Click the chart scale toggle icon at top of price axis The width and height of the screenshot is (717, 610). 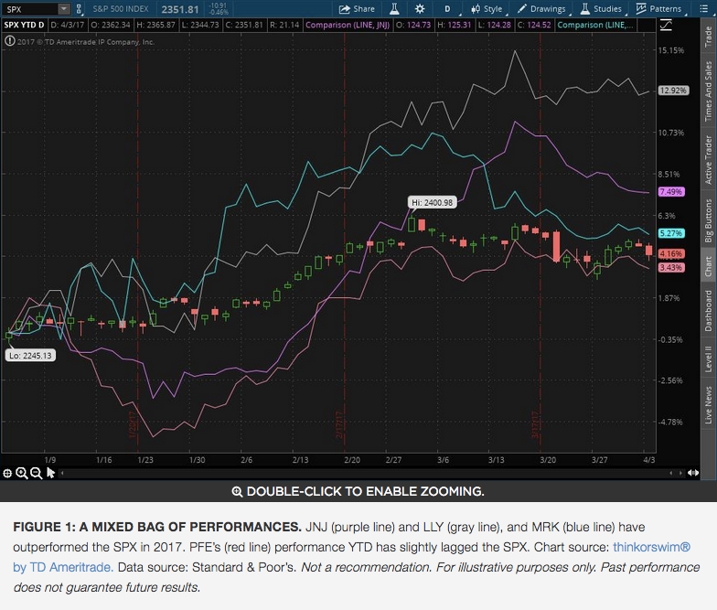pyautogui.click(x=666, y=26)
